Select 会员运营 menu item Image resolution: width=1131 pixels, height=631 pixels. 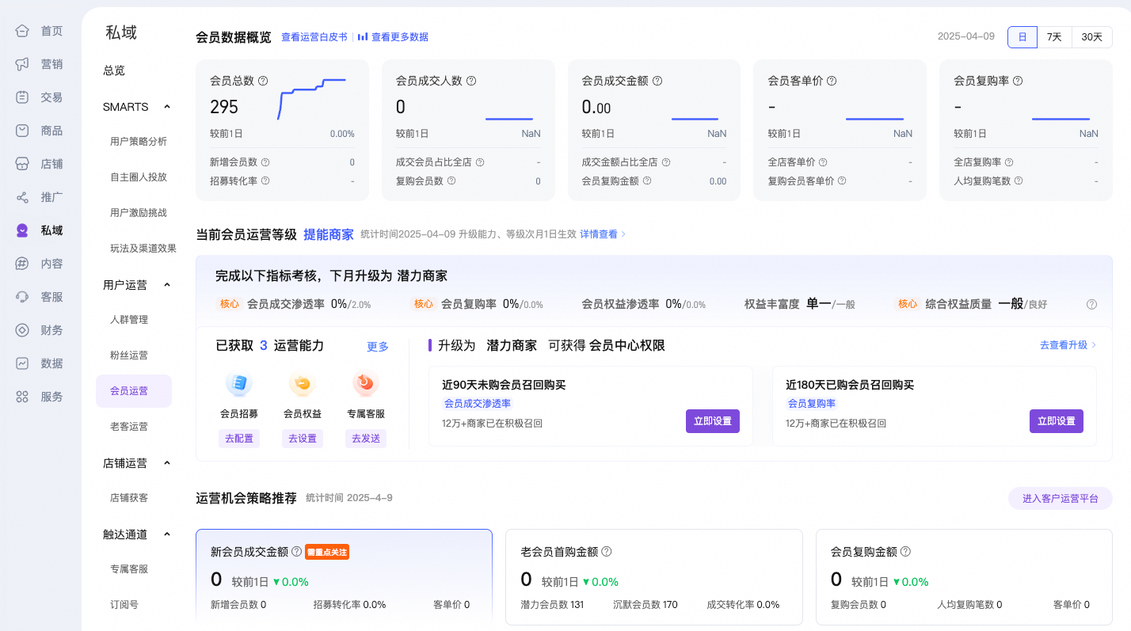point(134,391)
